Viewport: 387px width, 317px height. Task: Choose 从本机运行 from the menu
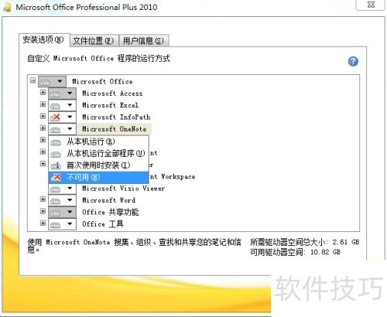coord(98,141)
